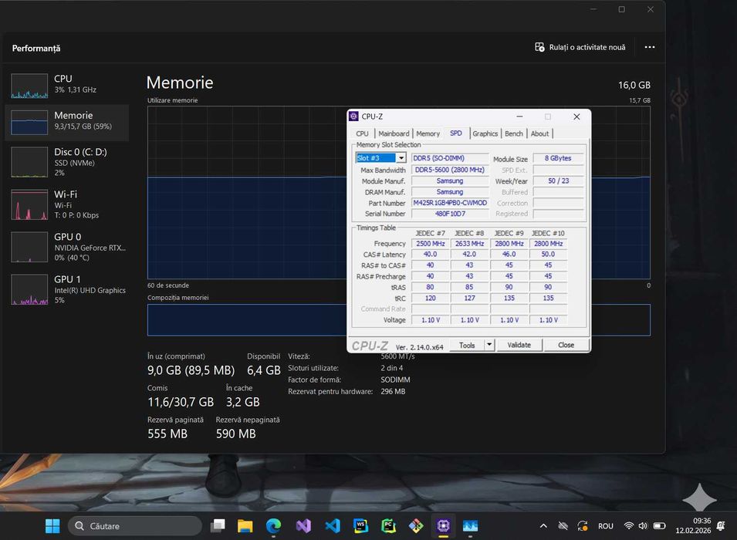Viewport: 737px width, 540px height.
Task: Open the Graphics tab in CPU-Z
Action: (x=485, y=133)
